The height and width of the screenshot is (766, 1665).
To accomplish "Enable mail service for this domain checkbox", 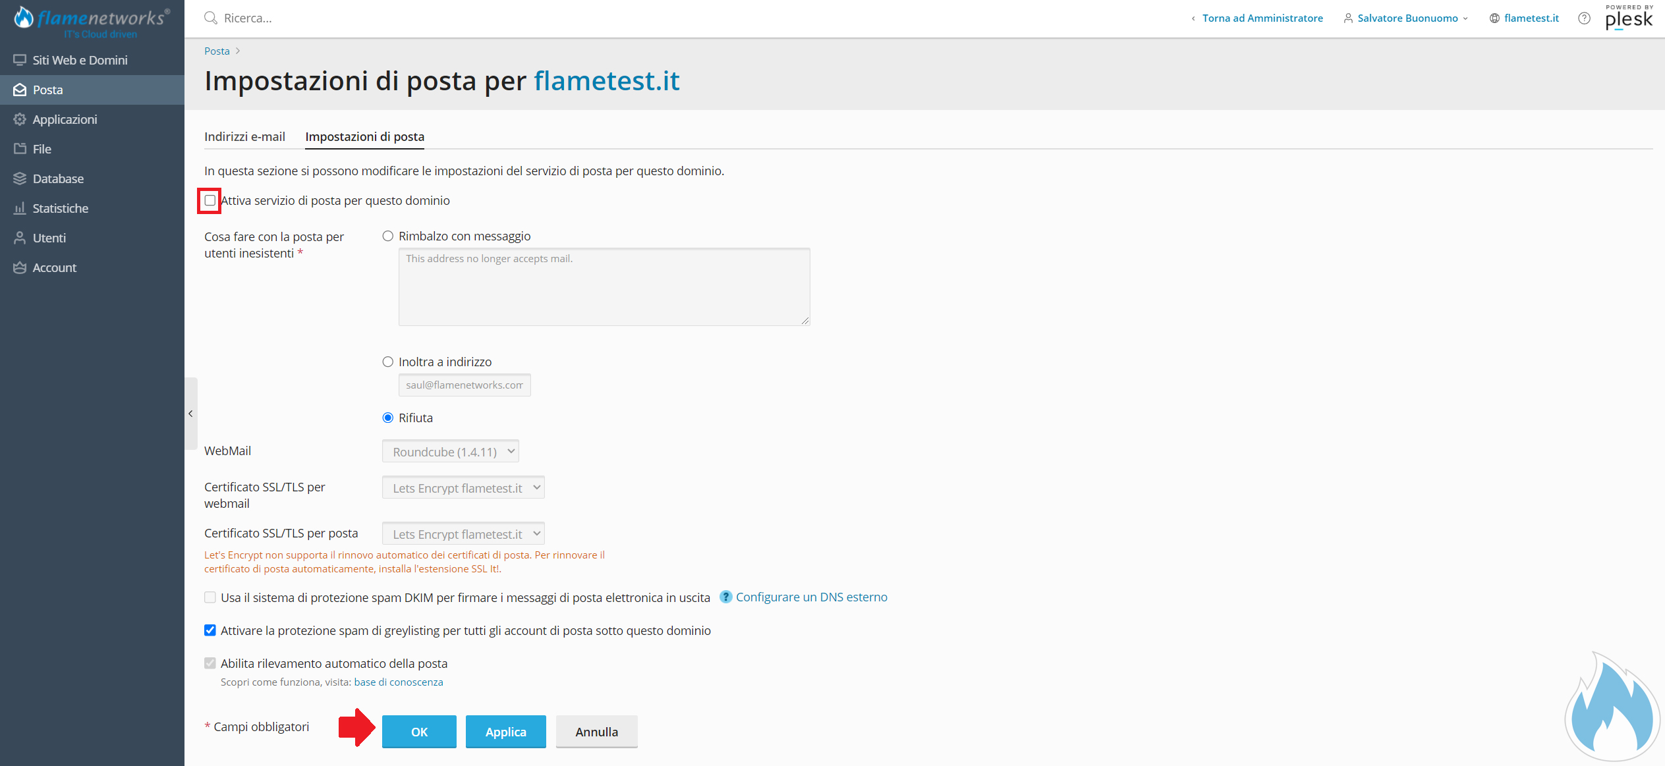I will click(x=210, y=200).
